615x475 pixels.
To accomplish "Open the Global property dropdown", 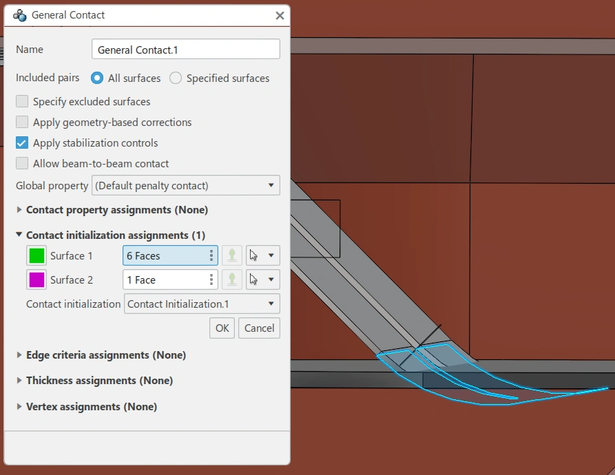I will (185, 185).
